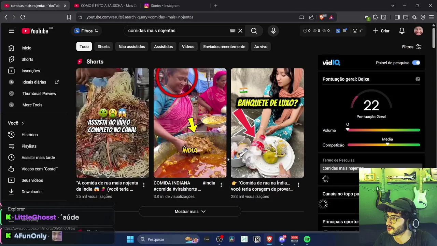Reload the page

23,17
